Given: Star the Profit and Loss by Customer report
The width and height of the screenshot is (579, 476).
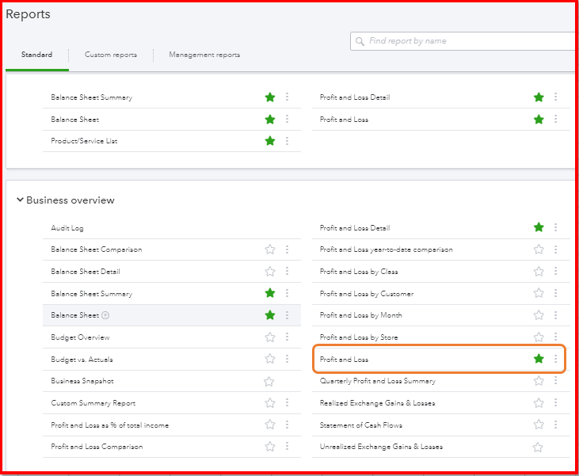Looking at the screenshot, I should pyautogui.click(x=539, y=293).
